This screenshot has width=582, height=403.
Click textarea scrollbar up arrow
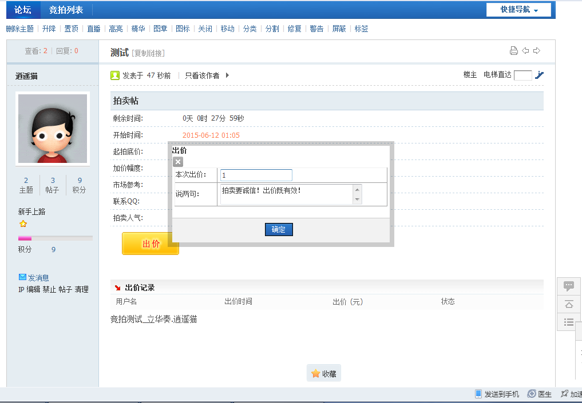(x=357, y=189)
